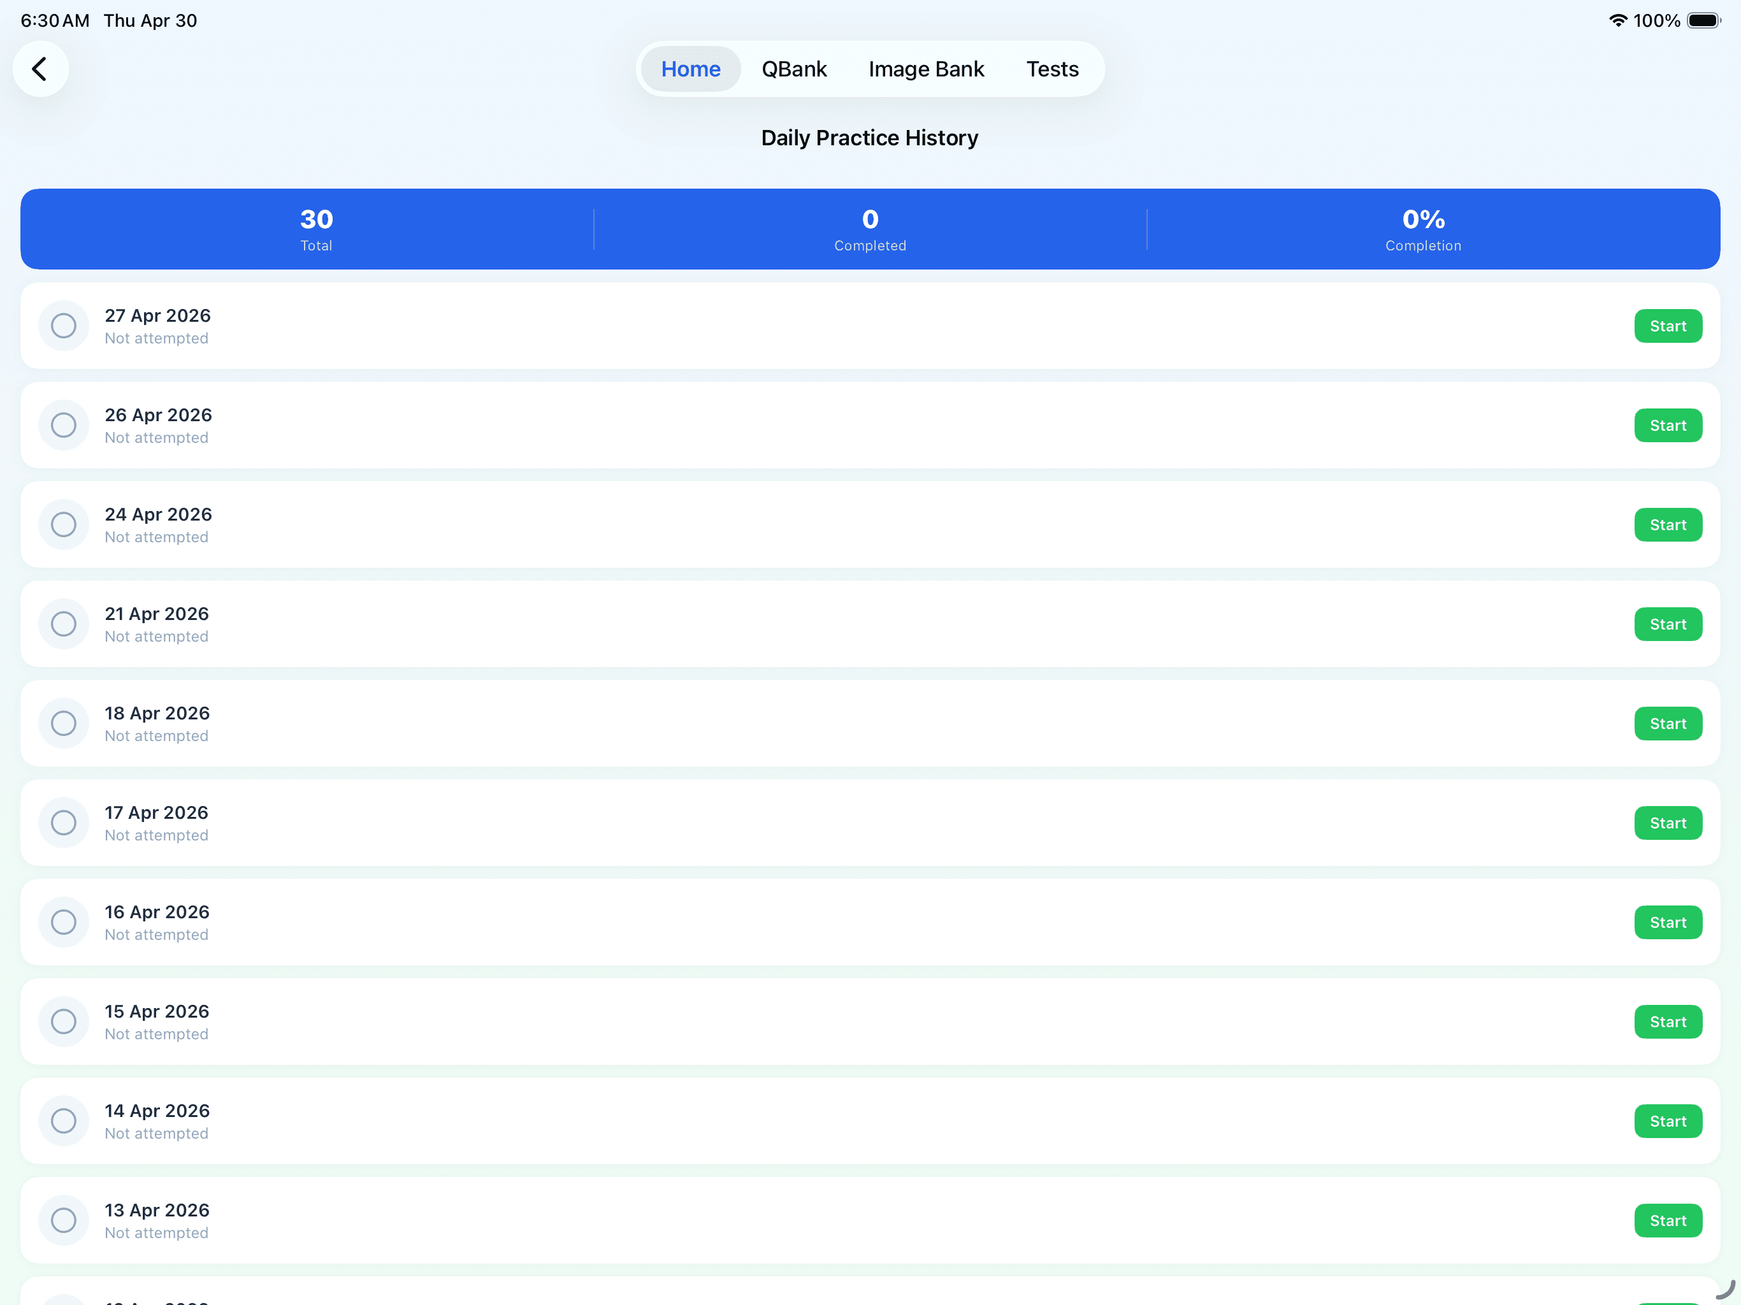Viewport: 1741px width, 1305px height.
Task: Click the 30 Total stat
Action: pyautogui.click(x=317, y=229)
